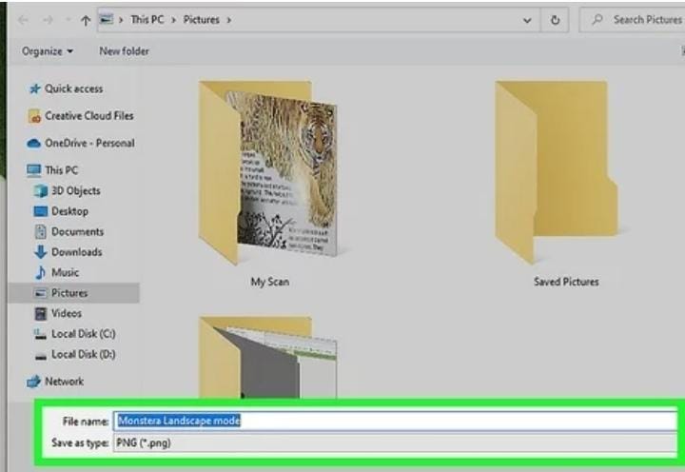Click This PC monitor icon in sidebar

coord(33,170)
